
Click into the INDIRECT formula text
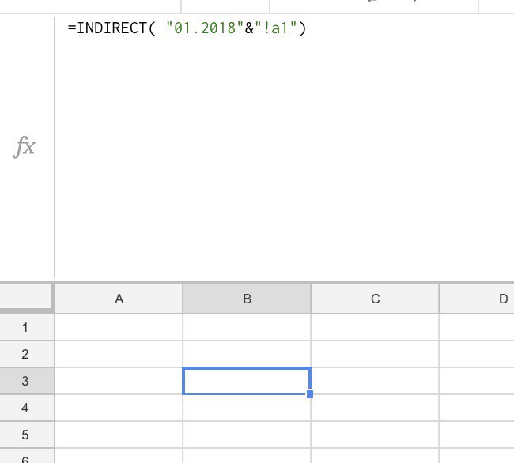187,29
